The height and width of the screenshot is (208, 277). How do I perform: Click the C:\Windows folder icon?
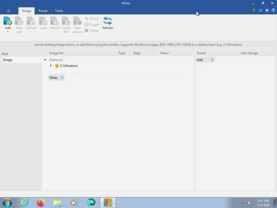point(57,66)
